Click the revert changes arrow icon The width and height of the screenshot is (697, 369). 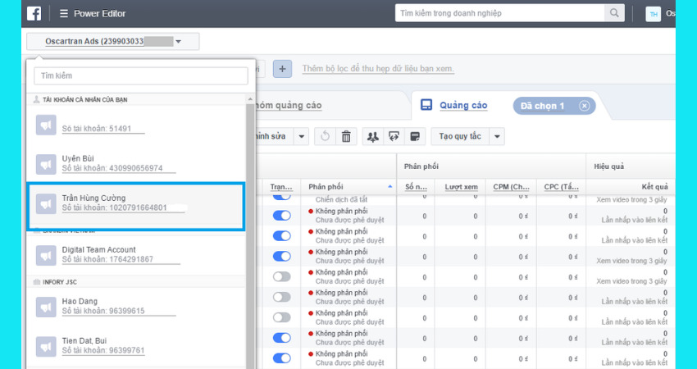pyautogui.click(x=325, y=136)
